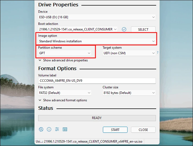Click the status bar ISO filename text
193x146 pixels.
pyautogui.click(x=89, y=142)
